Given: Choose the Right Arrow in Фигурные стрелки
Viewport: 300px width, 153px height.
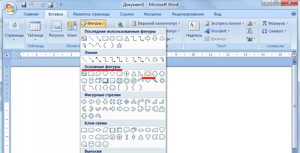Looking at the screenshot, I should 84,102.
